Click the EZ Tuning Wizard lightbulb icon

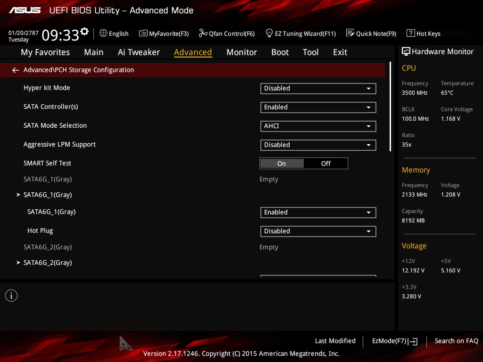(269, 33)
